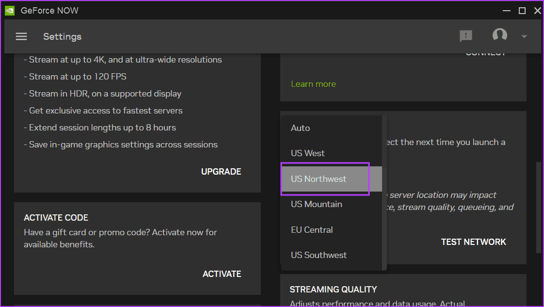Click the settings page vertical scrollbar
Viewport: 544px width, 307px height.
539,207
